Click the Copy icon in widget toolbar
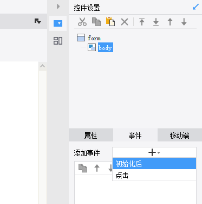This screenshot has width=202, height=204. pyautogui.click(x=96, y=22)
